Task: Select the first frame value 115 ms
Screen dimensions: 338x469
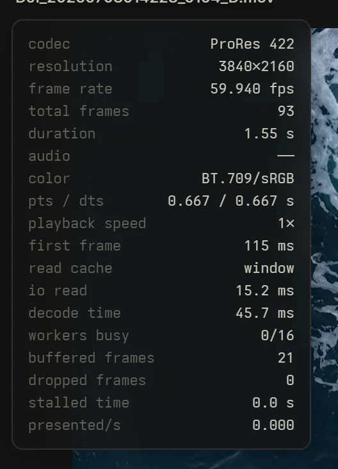Action: (270, 246)
